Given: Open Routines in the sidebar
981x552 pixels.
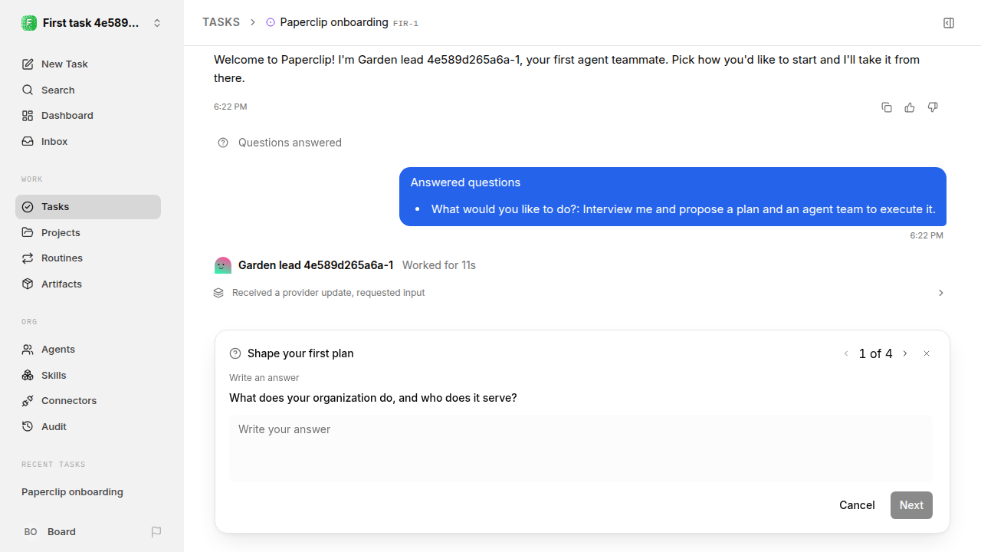Looking at the screenshot, I should coord(88,258).
